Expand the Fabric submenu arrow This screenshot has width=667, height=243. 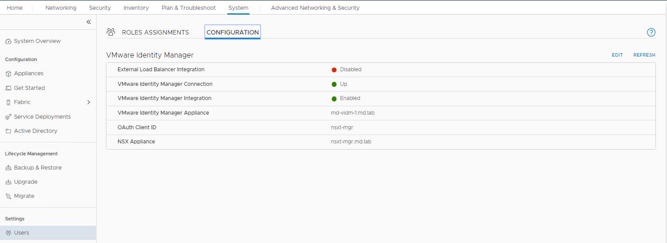point(89,102)
